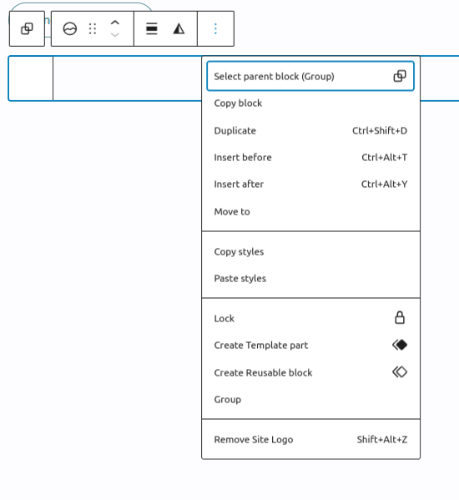Choose Lock from block options menu

(x=310, y=319)
